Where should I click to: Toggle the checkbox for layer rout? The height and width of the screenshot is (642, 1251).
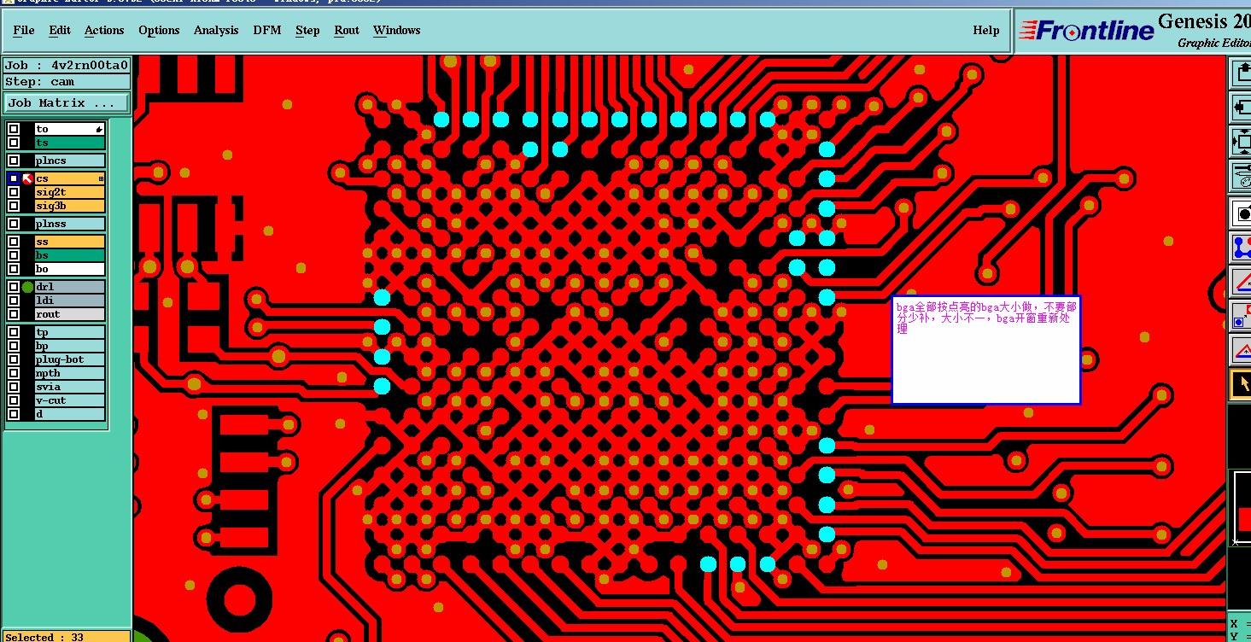14,314
